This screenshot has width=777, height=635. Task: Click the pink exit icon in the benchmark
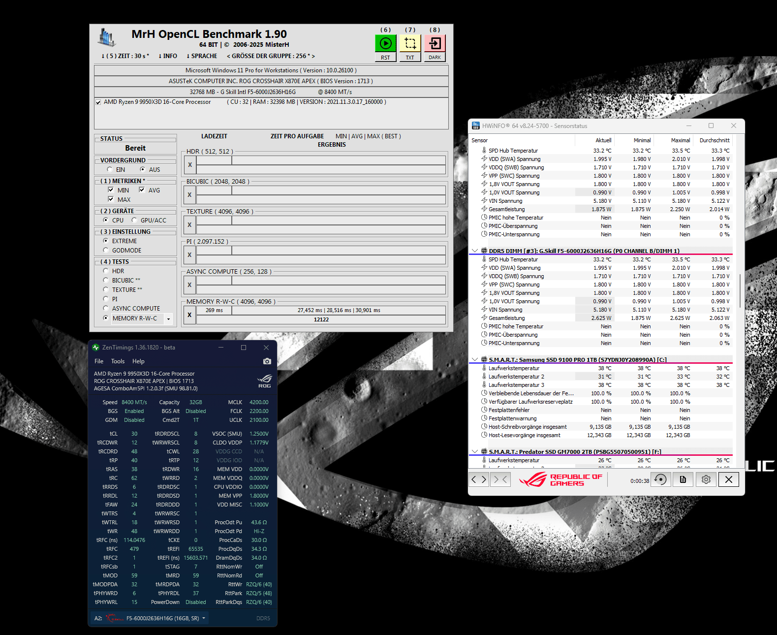(x=435, y=43)
